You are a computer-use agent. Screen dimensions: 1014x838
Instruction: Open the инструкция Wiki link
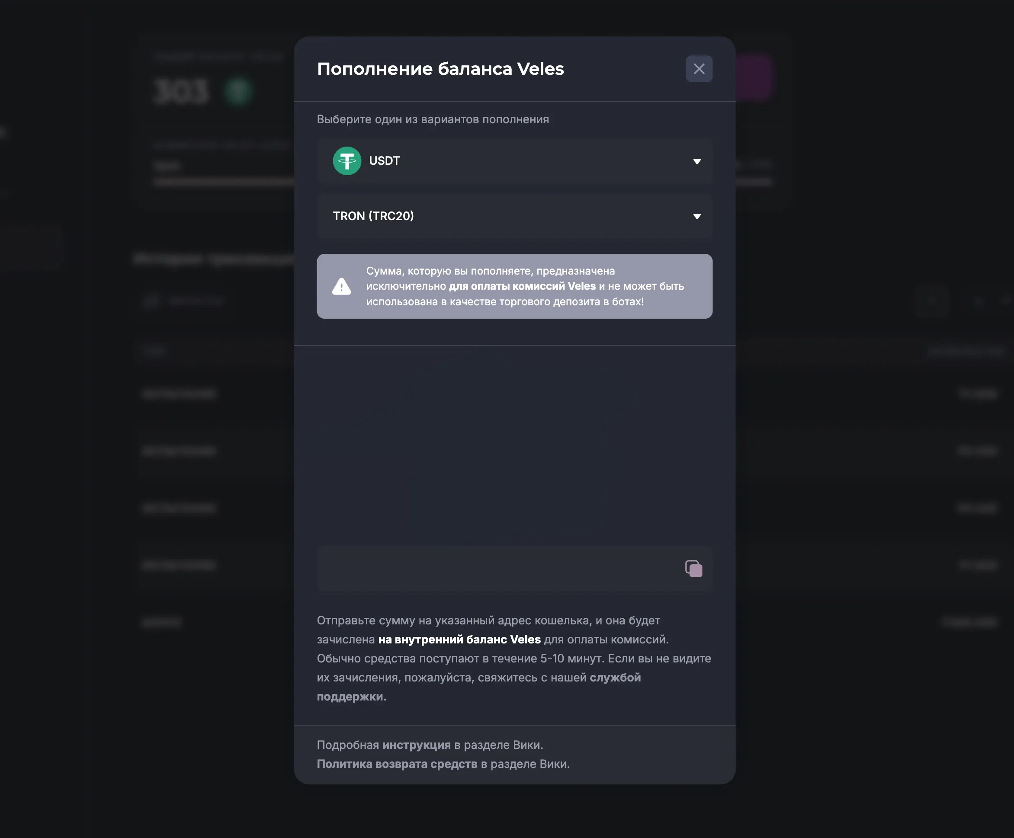416,745
